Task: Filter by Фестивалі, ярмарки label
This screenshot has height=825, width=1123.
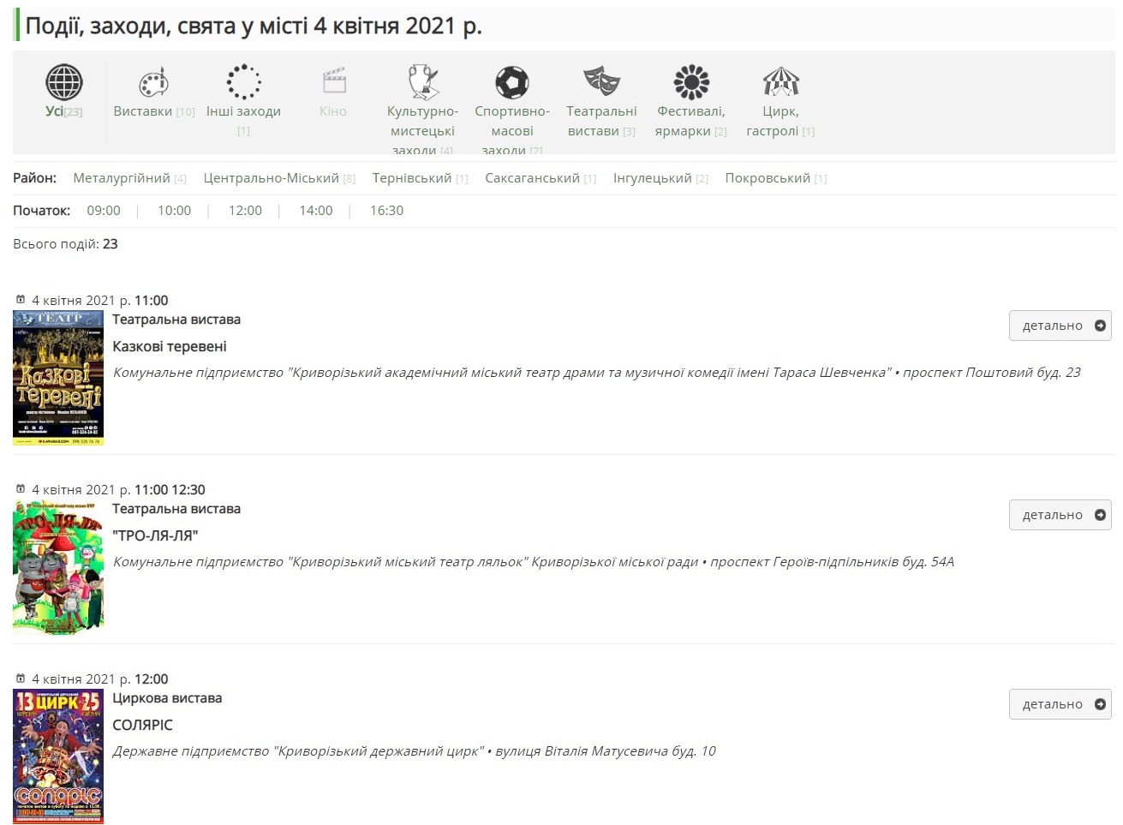Action: (x=691, y=121)
